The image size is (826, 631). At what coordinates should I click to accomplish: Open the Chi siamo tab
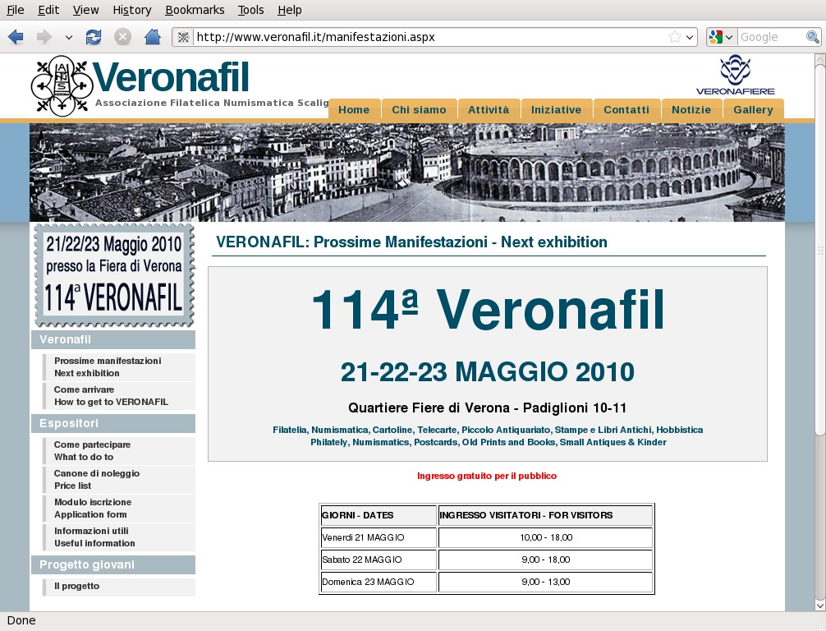(x=419, y=109)
